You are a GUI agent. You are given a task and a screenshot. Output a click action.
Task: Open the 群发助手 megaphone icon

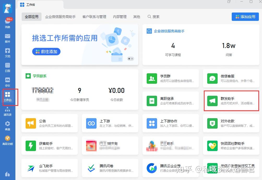[212, 101]
